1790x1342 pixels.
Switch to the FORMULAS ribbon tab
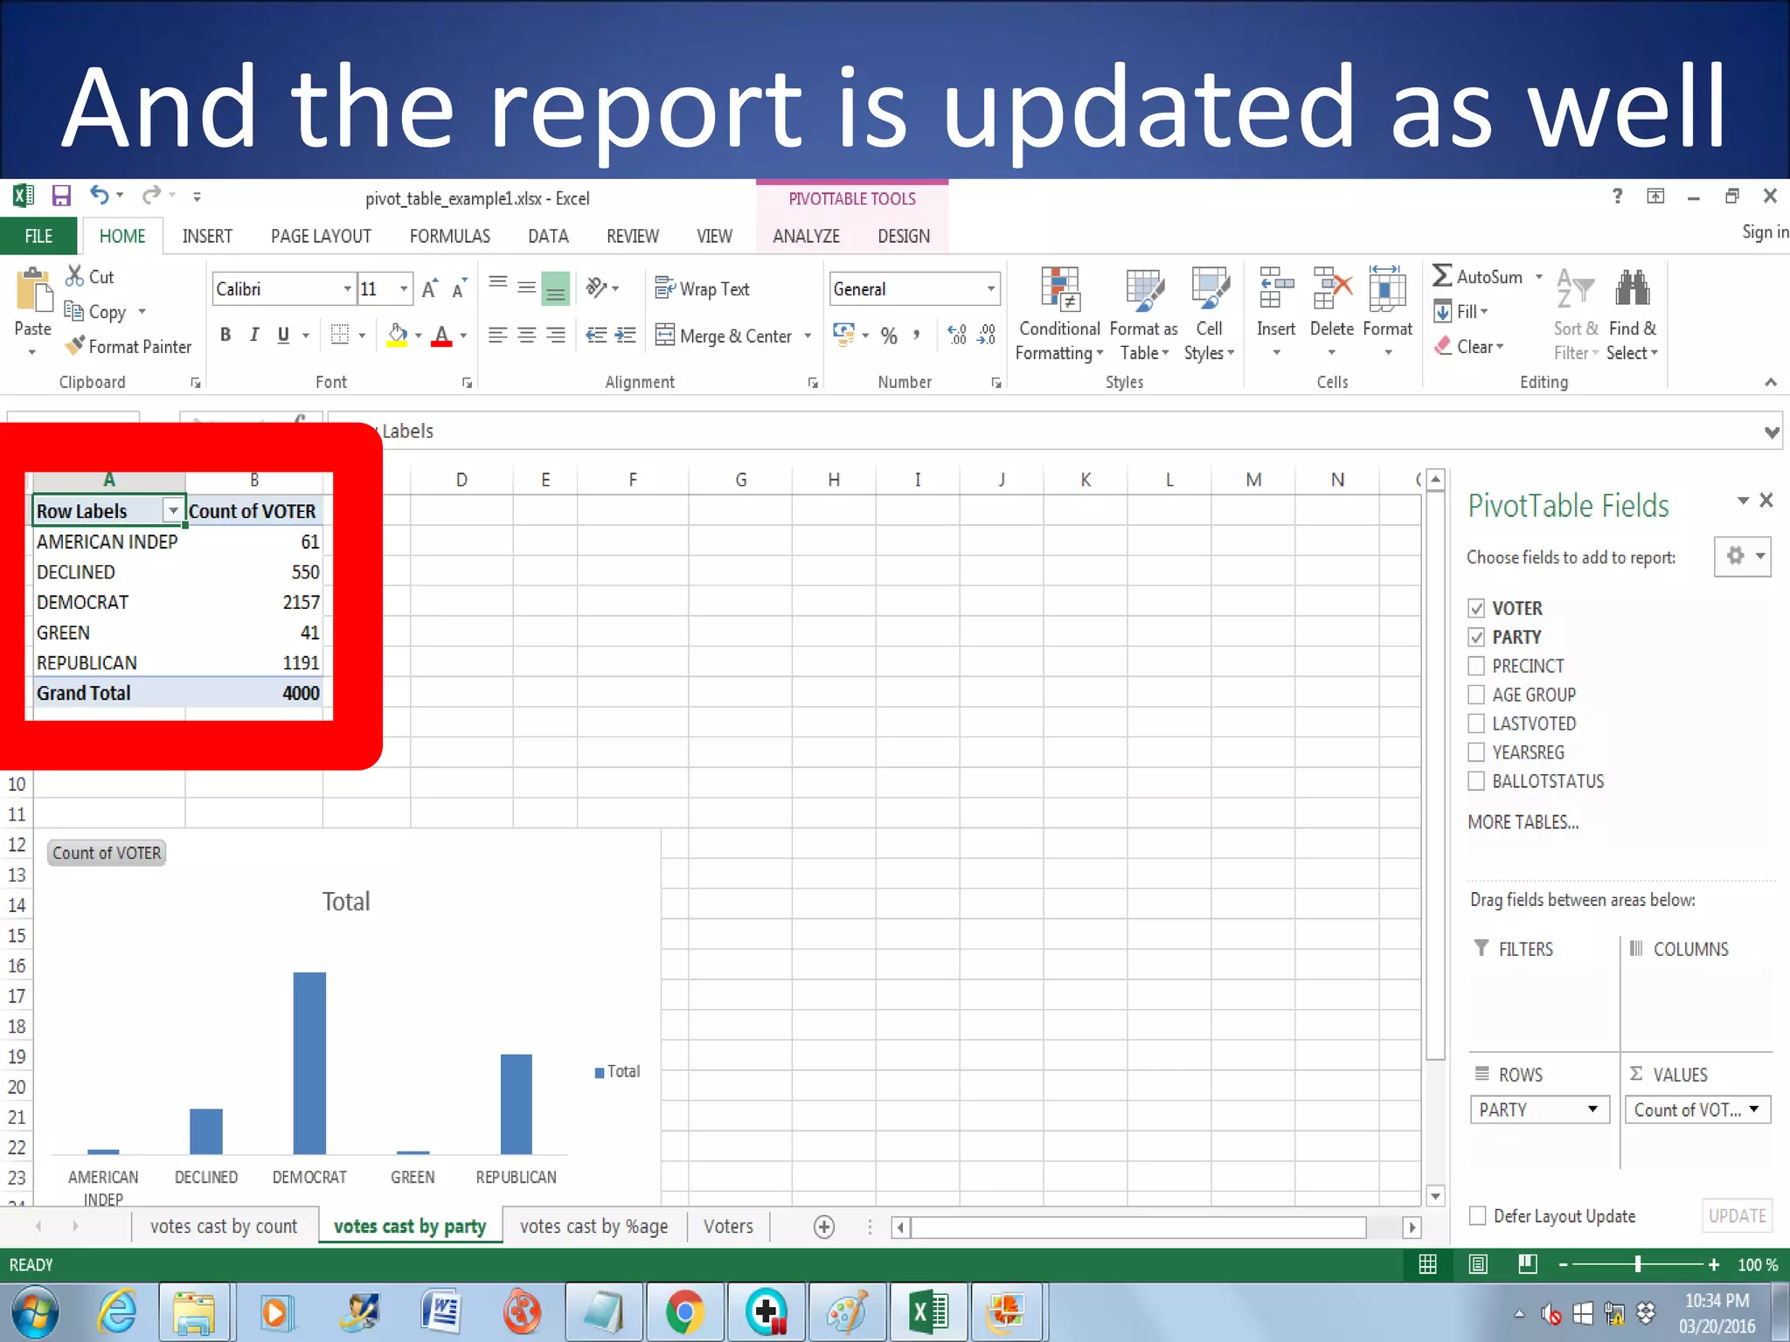(x=450, y=236)
